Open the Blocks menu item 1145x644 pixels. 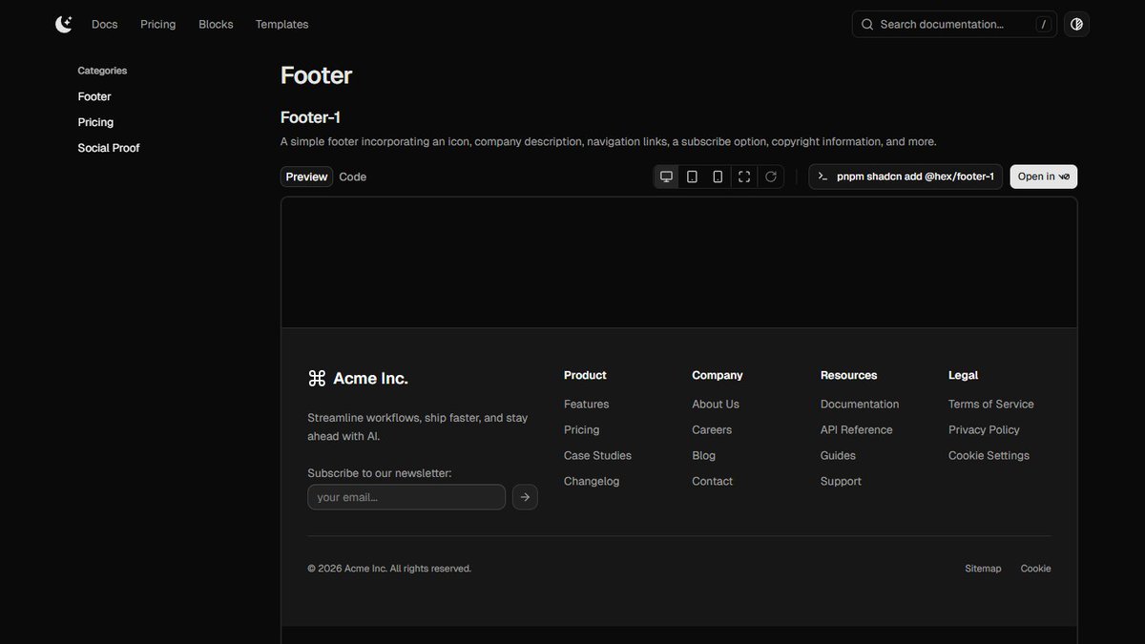[x=216, y=24]
